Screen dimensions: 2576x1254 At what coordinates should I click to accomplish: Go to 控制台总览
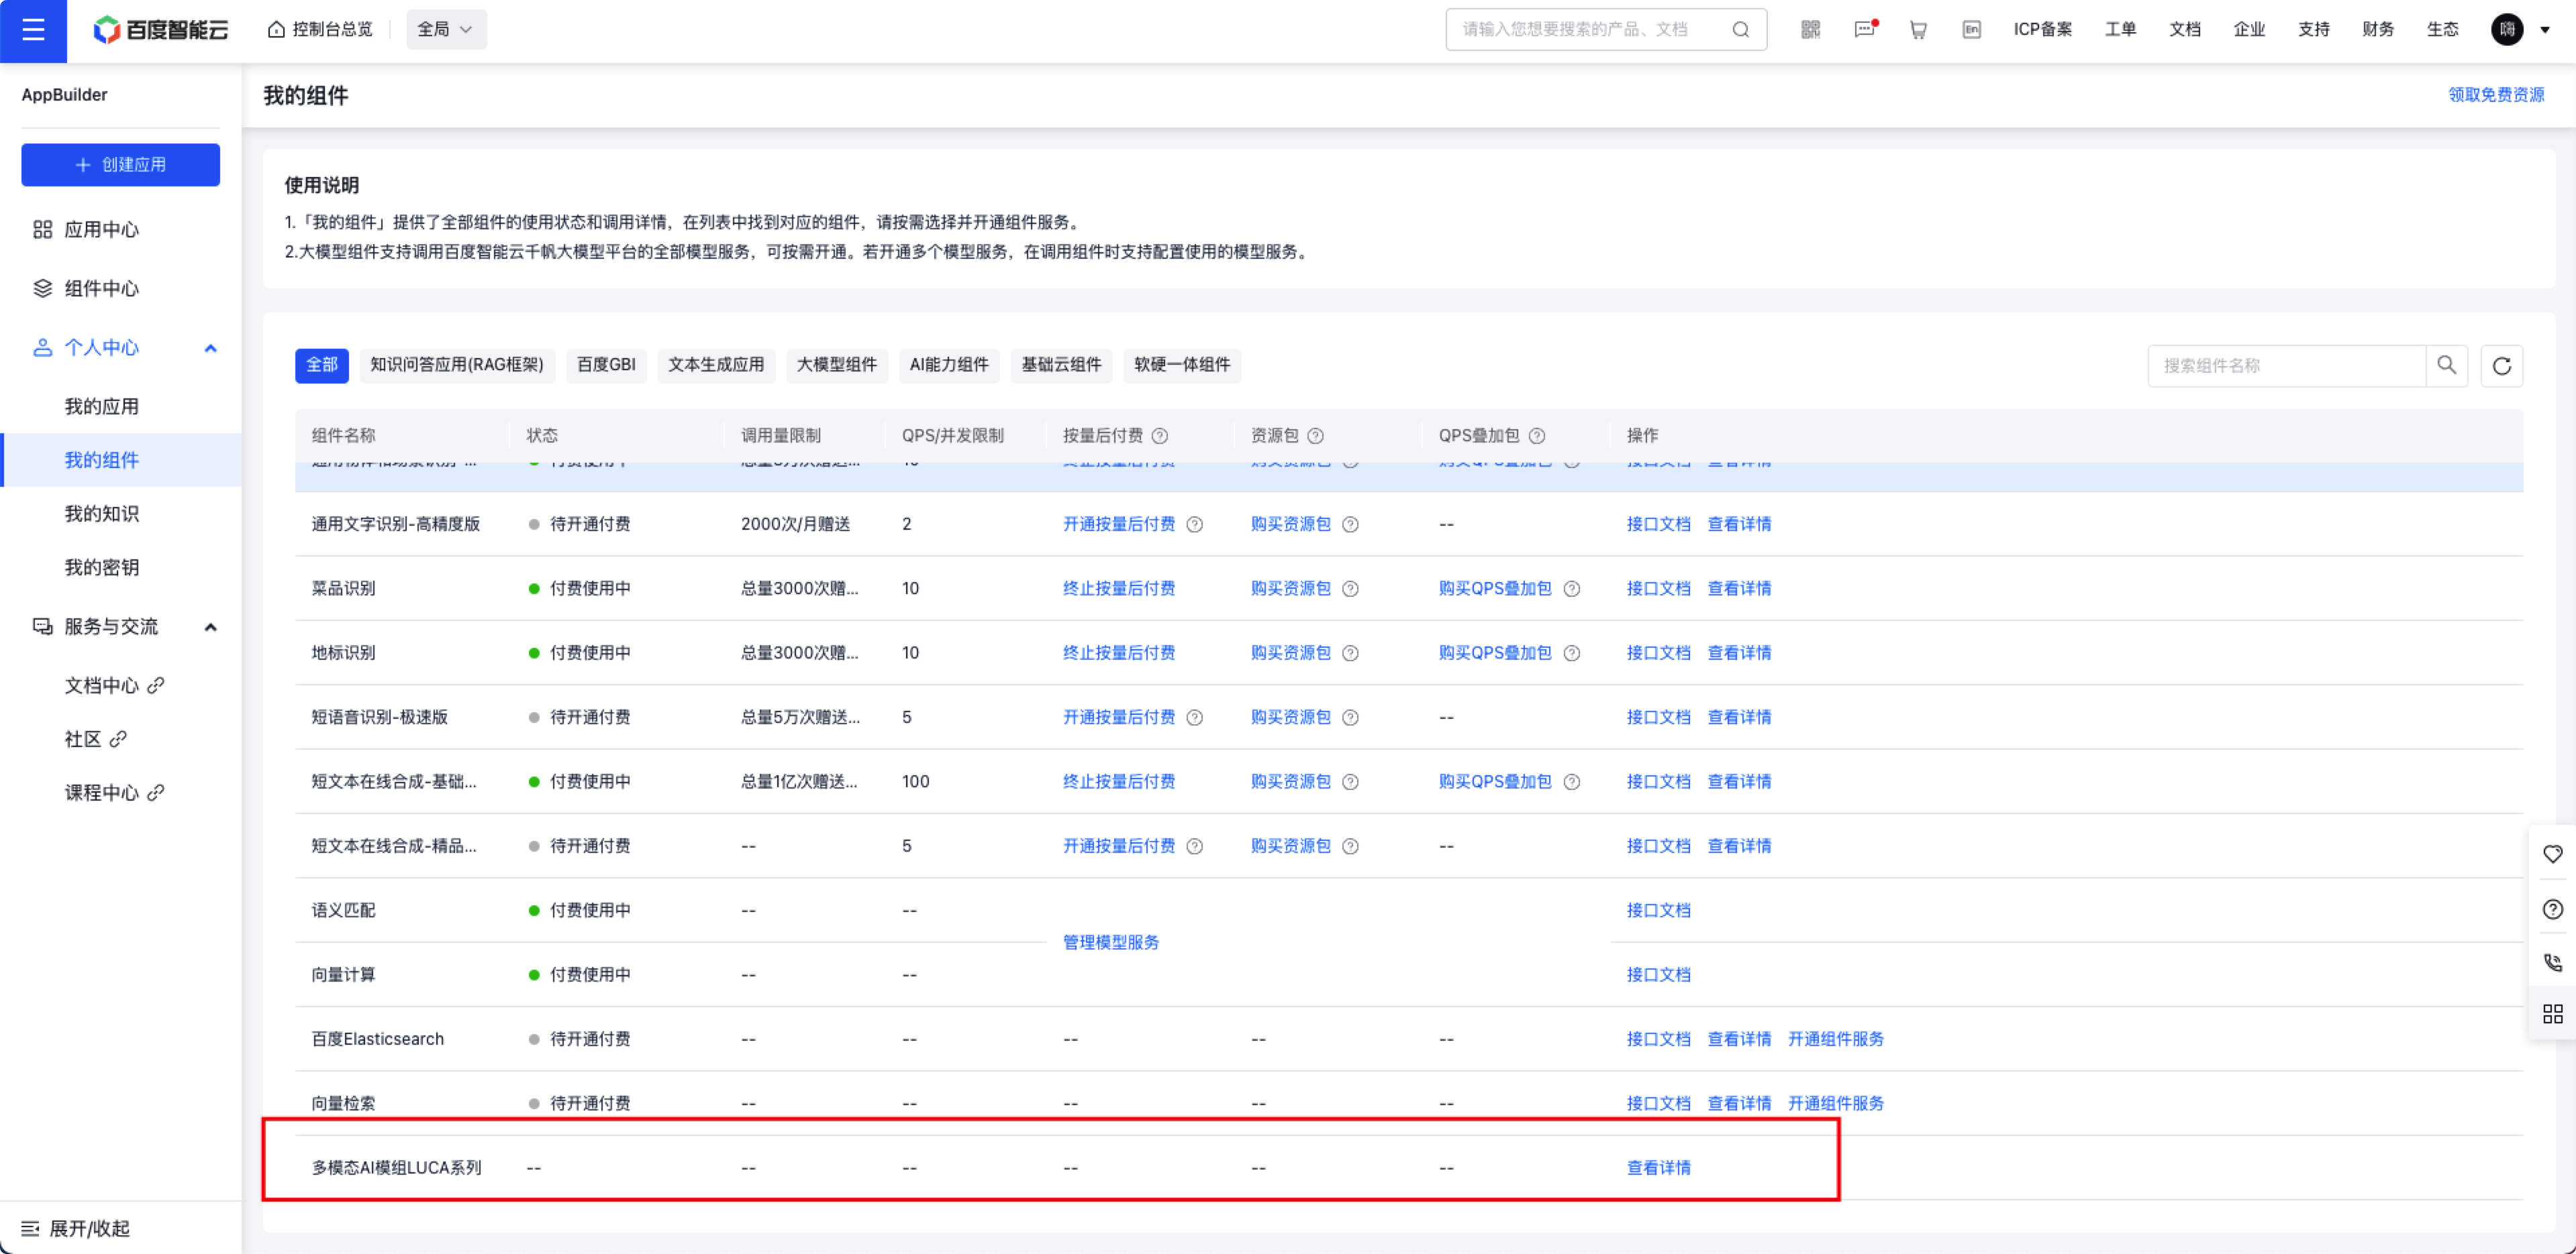pyautogui.click(x=320, y=30)
